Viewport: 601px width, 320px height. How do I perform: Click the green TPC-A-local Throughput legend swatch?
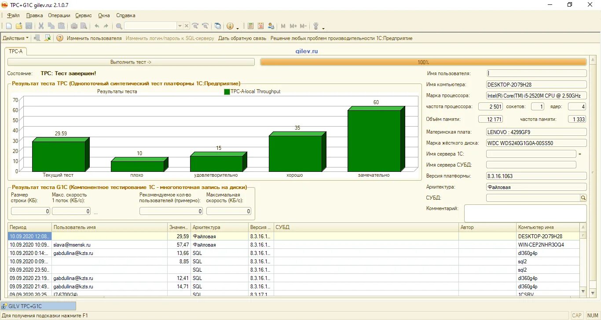[x=227, y=92]
